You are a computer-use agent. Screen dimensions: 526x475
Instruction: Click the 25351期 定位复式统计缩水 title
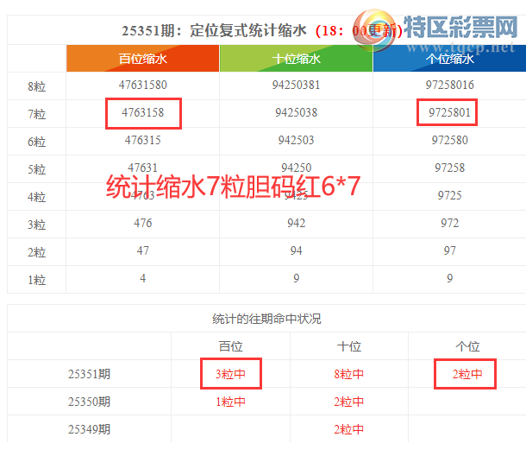click(x=214, y=30)
